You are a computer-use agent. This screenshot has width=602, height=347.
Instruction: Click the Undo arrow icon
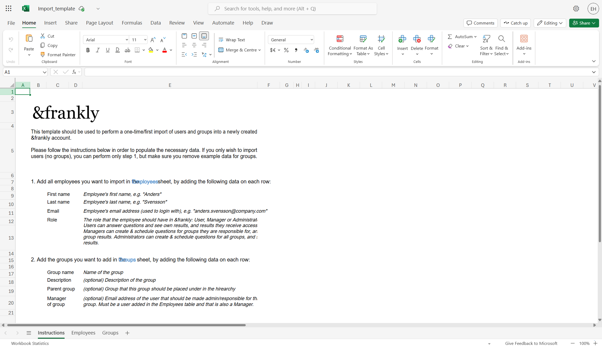click(11, 39)
